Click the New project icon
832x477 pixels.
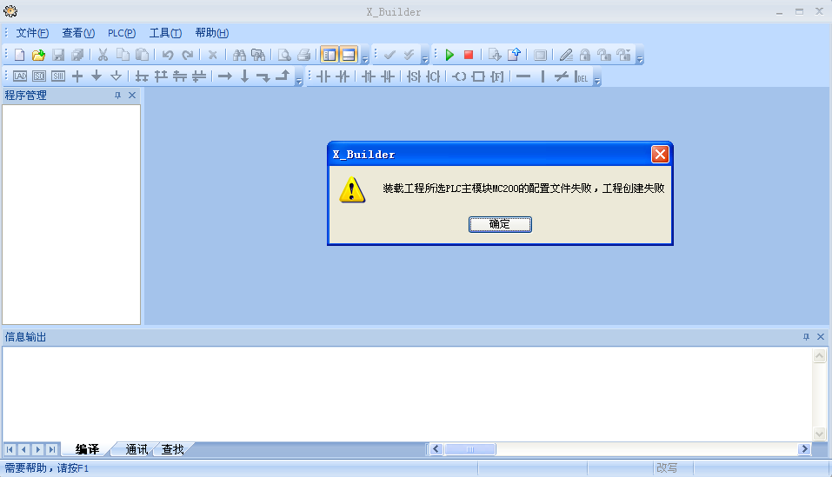pyautogui.click(x=19, y=55)
